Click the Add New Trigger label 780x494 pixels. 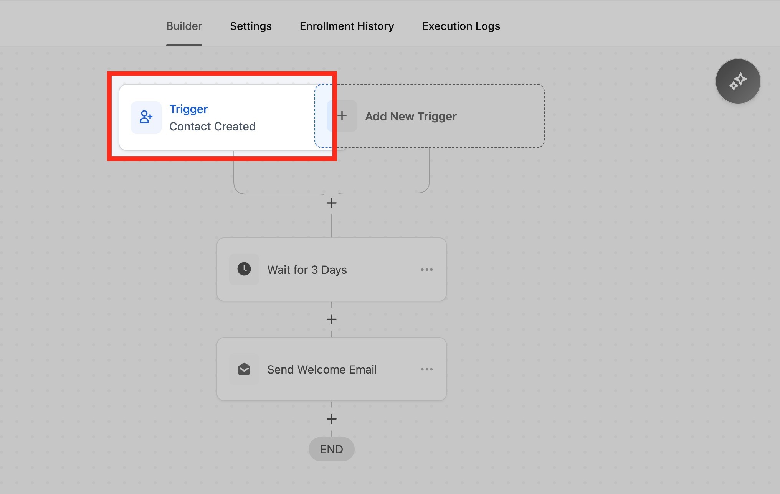pyautogui.click(x=410, y=116)
